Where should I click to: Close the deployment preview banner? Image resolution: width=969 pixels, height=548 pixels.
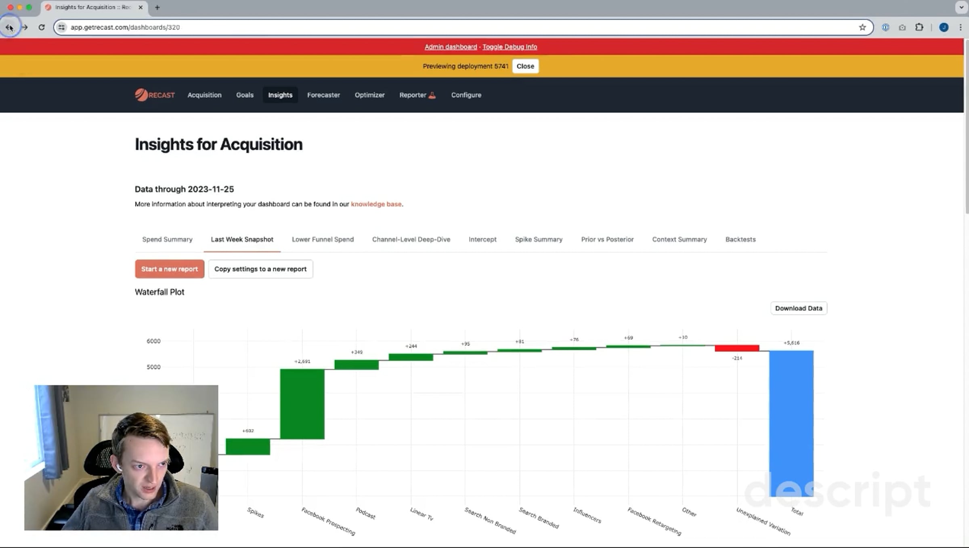[x=525, y=66]
